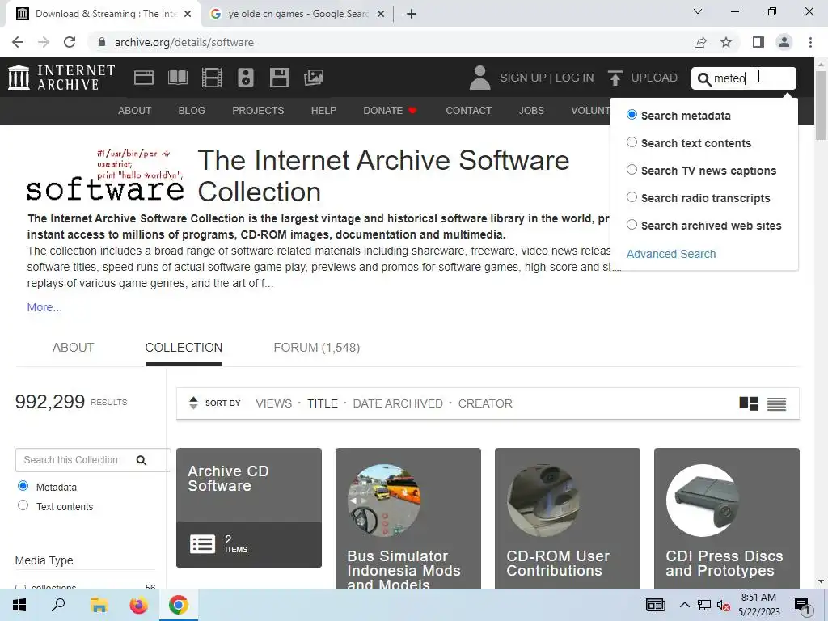Launch File Explorer from taskbar
Image resolution: width=828 pixels, height=621 pixels.
click(x=99, y=605)
